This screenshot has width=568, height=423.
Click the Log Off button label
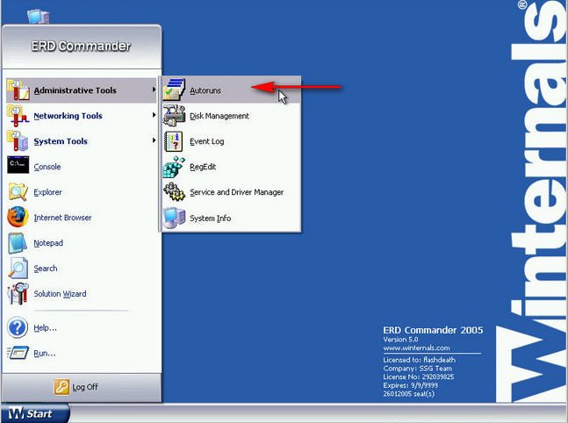click(85, 387)
